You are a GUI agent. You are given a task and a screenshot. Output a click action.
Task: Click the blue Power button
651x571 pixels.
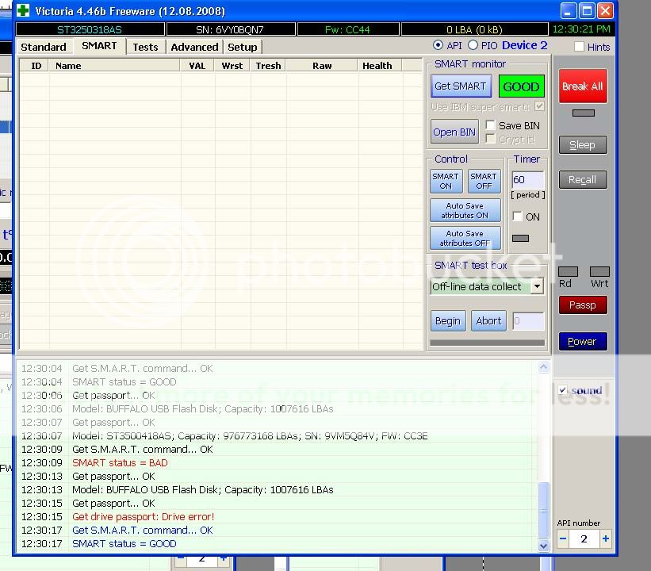pos(583,341)
